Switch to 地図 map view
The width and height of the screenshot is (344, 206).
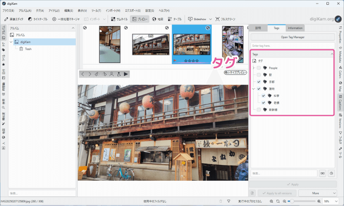click(158, 19)
